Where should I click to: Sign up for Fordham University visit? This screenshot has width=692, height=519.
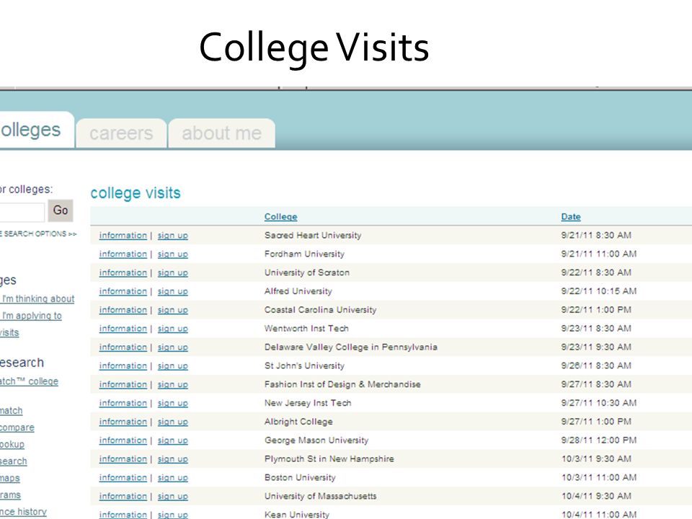click(x=172, y=254)
